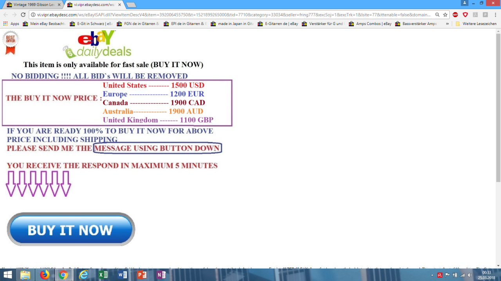Click the Australia 1900 AUD price line
501x281 pixels.
(x=153, y=111)
